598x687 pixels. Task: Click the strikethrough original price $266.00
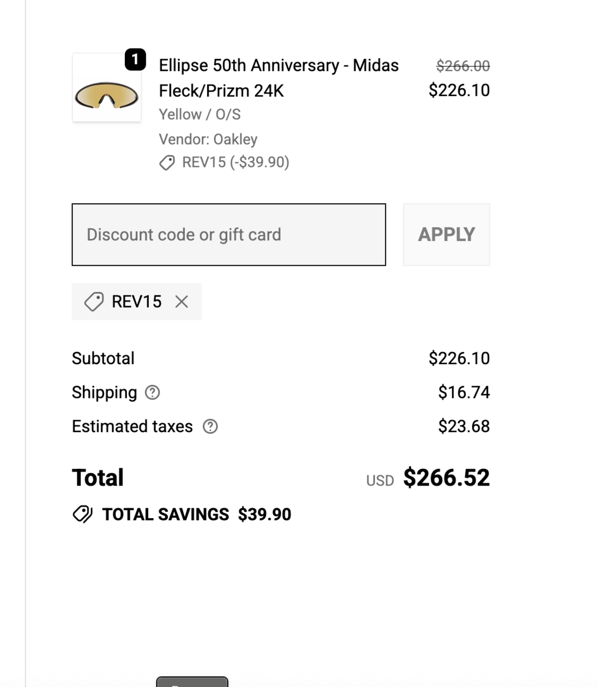464,65
